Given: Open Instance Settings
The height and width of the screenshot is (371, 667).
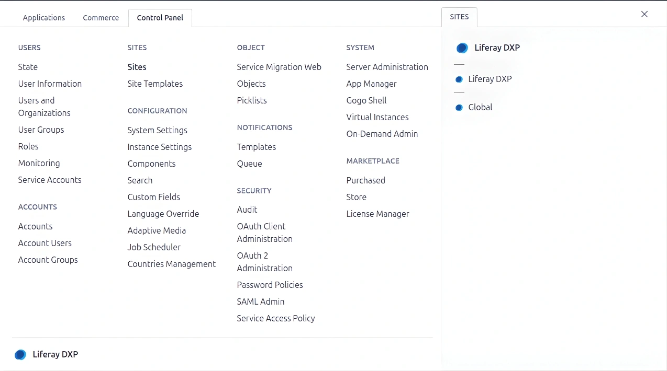Looking at the screenshot, I should pyautogui.click(x=159, y=147).
